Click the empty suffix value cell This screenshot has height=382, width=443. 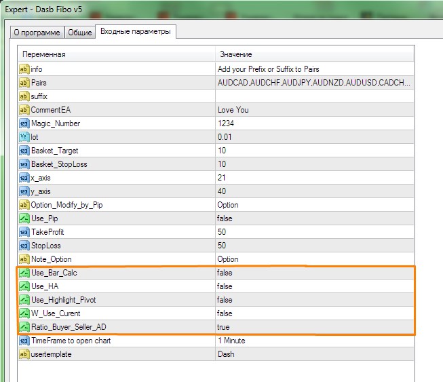point(315,96)
